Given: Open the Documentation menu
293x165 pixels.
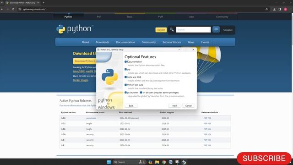Looking at the screenshot, I should pyautogui.click(x=125, y=42).
